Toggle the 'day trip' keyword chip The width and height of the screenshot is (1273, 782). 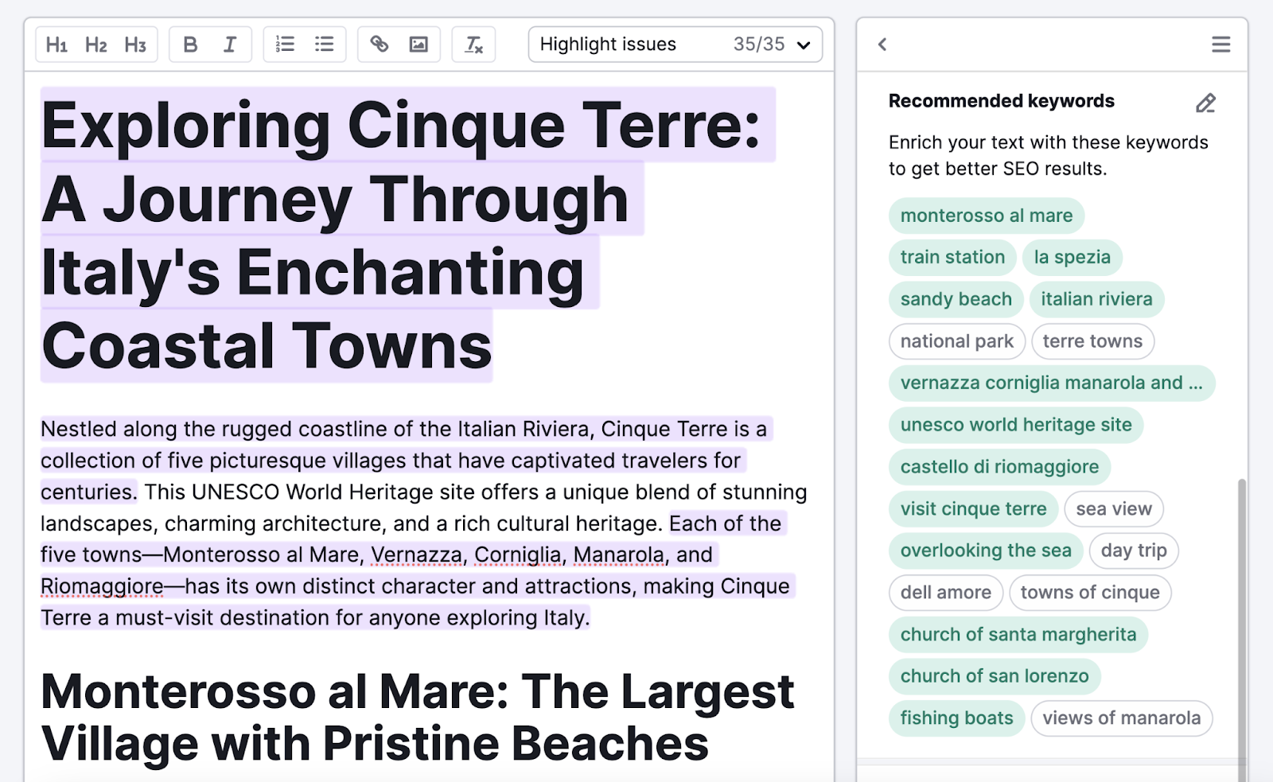click(x=1133, y=551)
